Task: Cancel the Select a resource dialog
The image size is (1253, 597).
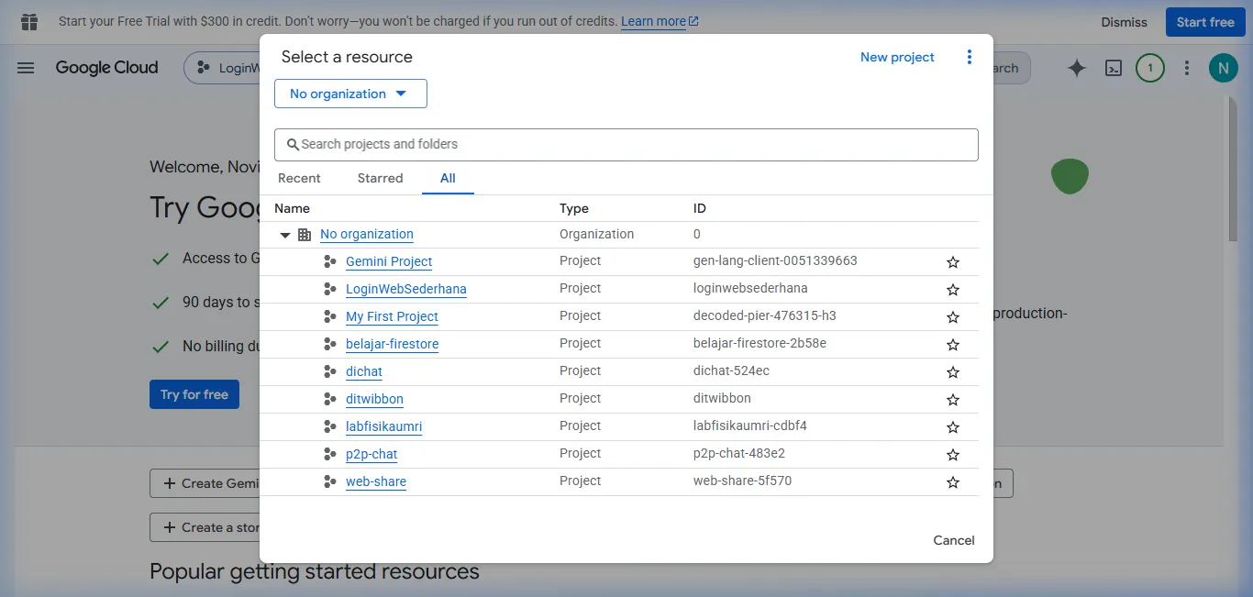Action: click(x=954, y=540)
